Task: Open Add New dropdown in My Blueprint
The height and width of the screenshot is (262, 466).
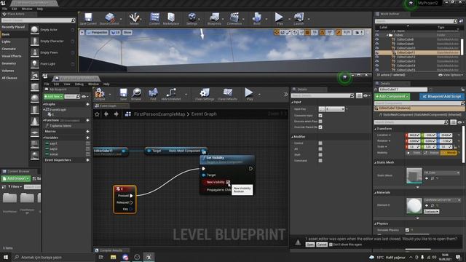Action: tap(53, 97)
